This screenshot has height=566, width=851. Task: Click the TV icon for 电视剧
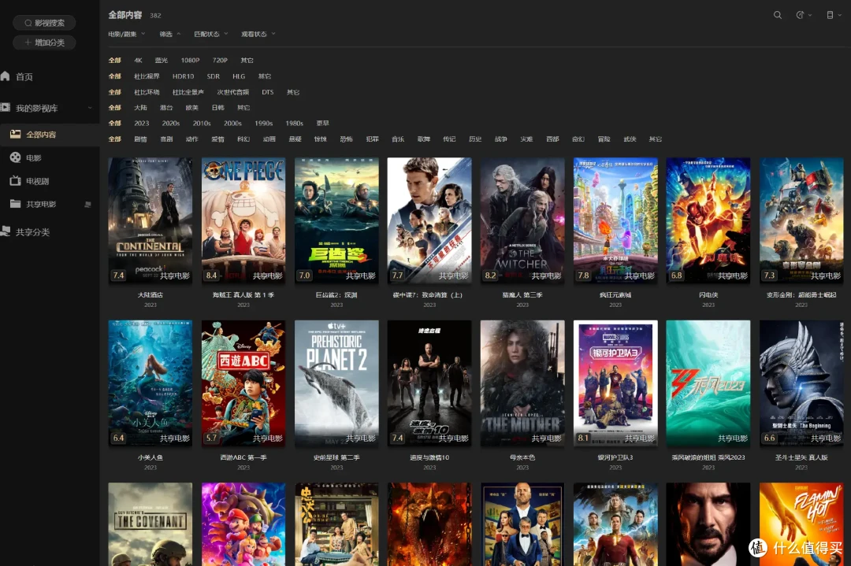pyautogui.click(x=15, y=181)
